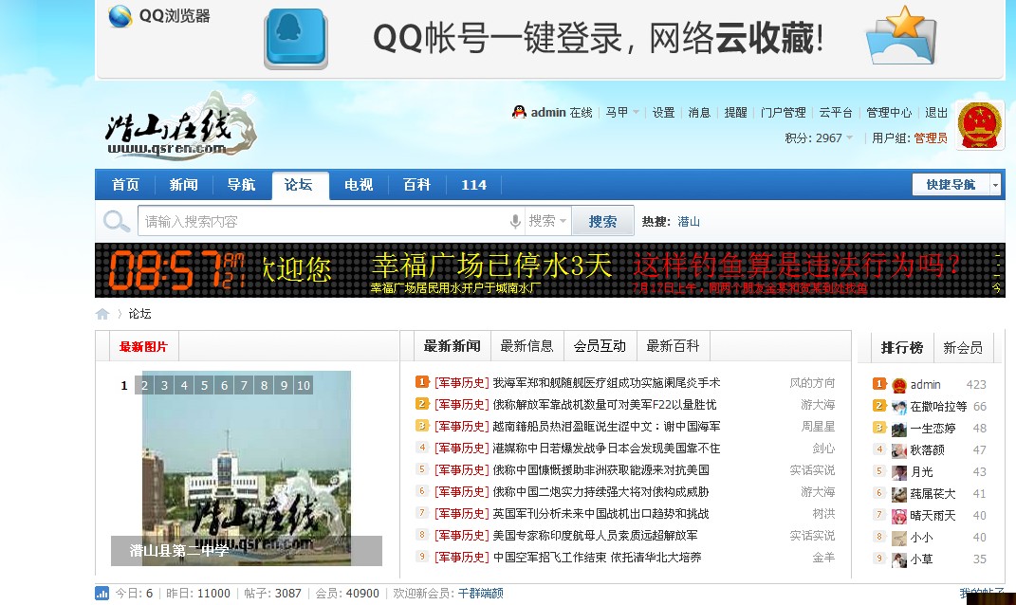This screenshot has width=1016, height=605.
Task: Select the 最新新闻 tab
Action: click(x=453, y=346)
